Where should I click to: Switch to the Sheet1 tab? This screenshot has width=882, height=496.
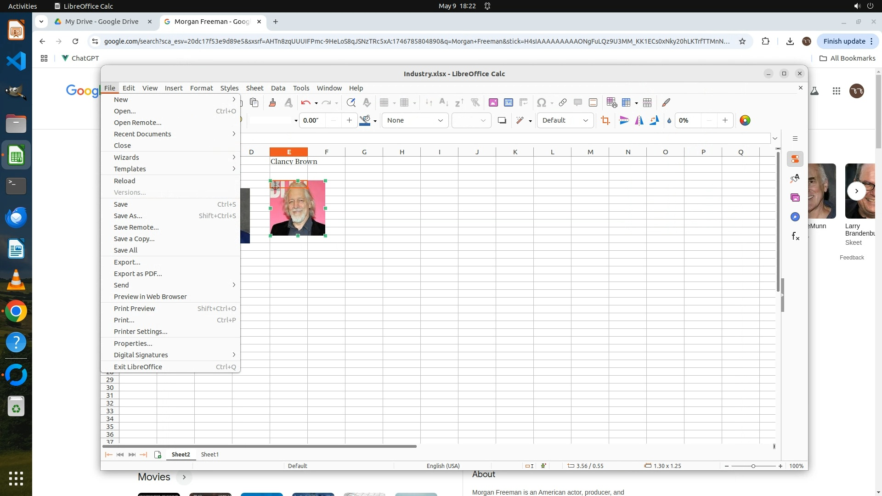(x=210, y=455)
